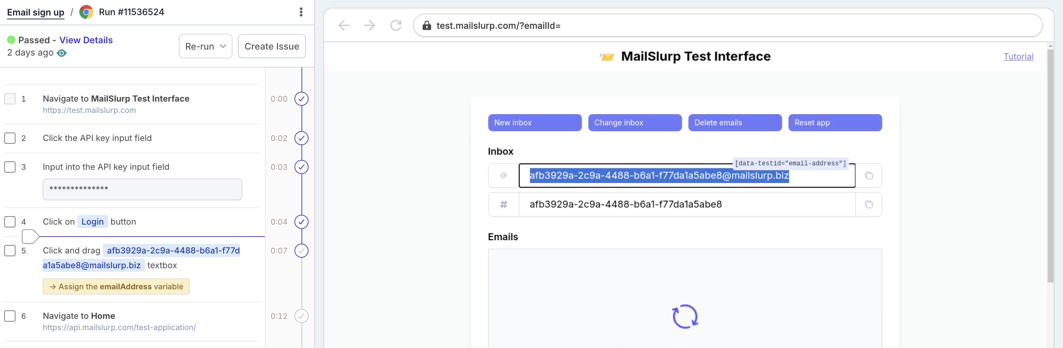Click the inbox ID text field
1063x348 pixels.
(x=687, y=204)
